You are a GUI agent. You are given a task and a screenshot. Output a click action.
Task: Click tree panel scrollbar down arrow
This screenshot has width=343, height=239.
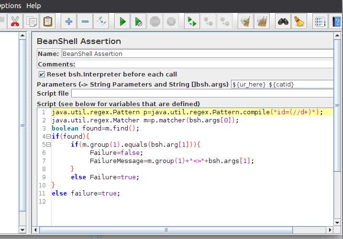22,230
